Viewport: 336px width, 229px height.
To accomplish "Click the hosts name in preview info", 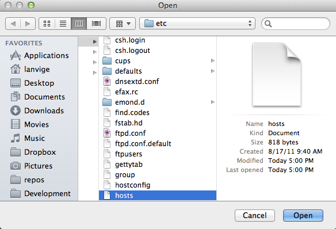I will pyautogui.click(x=276, y=124).
